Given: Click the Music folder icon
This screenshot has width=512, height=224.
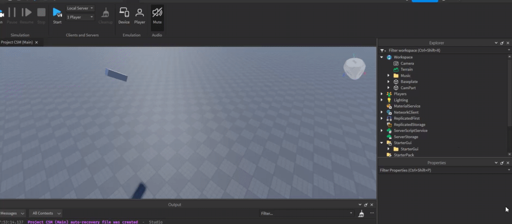Looking at the screenshot, I should tap(396, 76).
